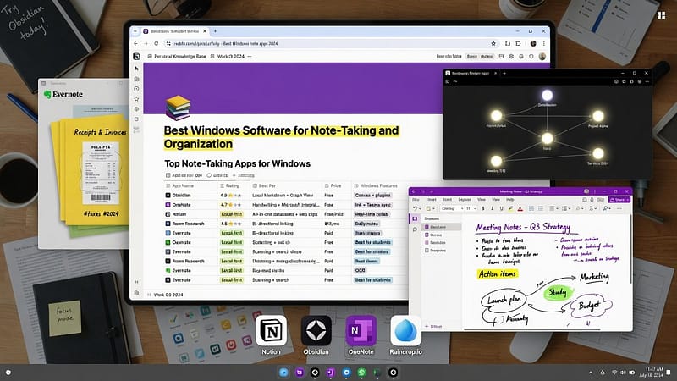The width and height of the screenshot is (677, 381).
Task: Click the browser address bar
Action: 330,44
